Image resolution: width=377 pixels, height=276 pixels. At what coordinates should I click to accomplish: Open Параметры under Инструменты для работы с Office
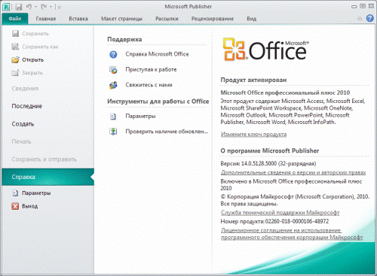140,117
